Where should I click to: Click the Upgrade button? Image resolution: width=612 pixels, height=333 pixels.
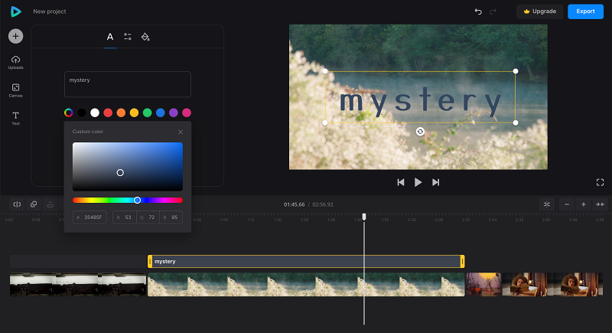pyautogui.click(x=540, y=11)
